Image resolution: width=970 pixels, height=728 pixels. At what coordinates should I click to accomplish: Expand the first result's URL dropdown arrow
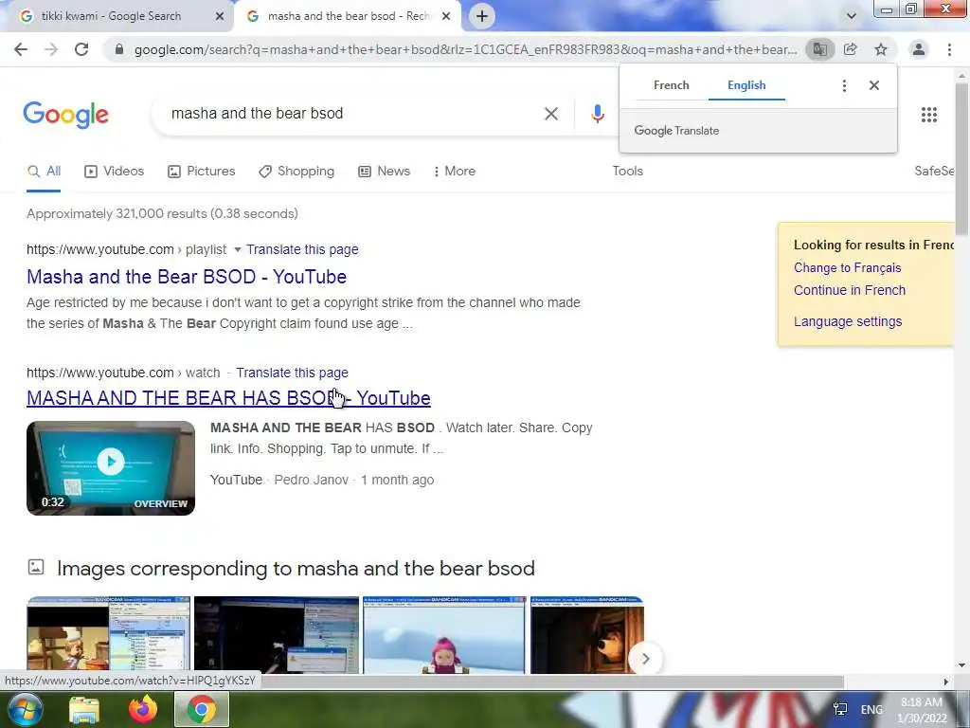pyautogui.click(x=237, y=250)
